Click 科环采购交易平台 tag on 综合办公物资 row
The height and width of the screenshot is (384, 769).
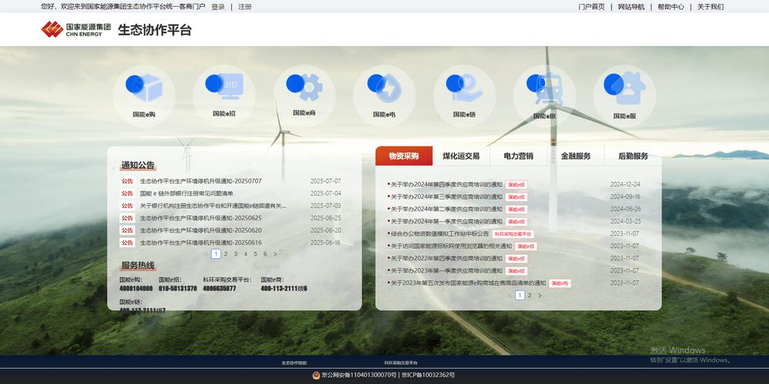pyautogui.click(x=513, y=234)
